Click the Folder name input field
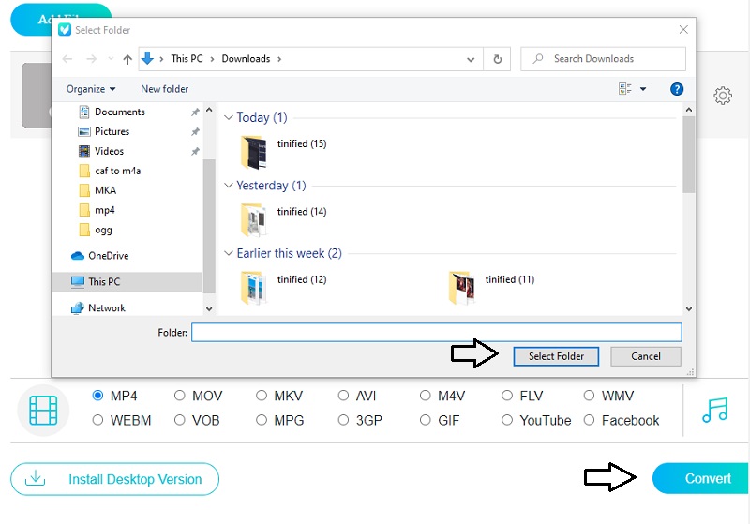Screen dimensions: 750x524 (436, 333)
